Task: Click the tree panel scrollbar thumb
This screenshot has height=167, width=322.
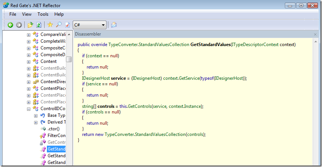Action: pos(69,59)
